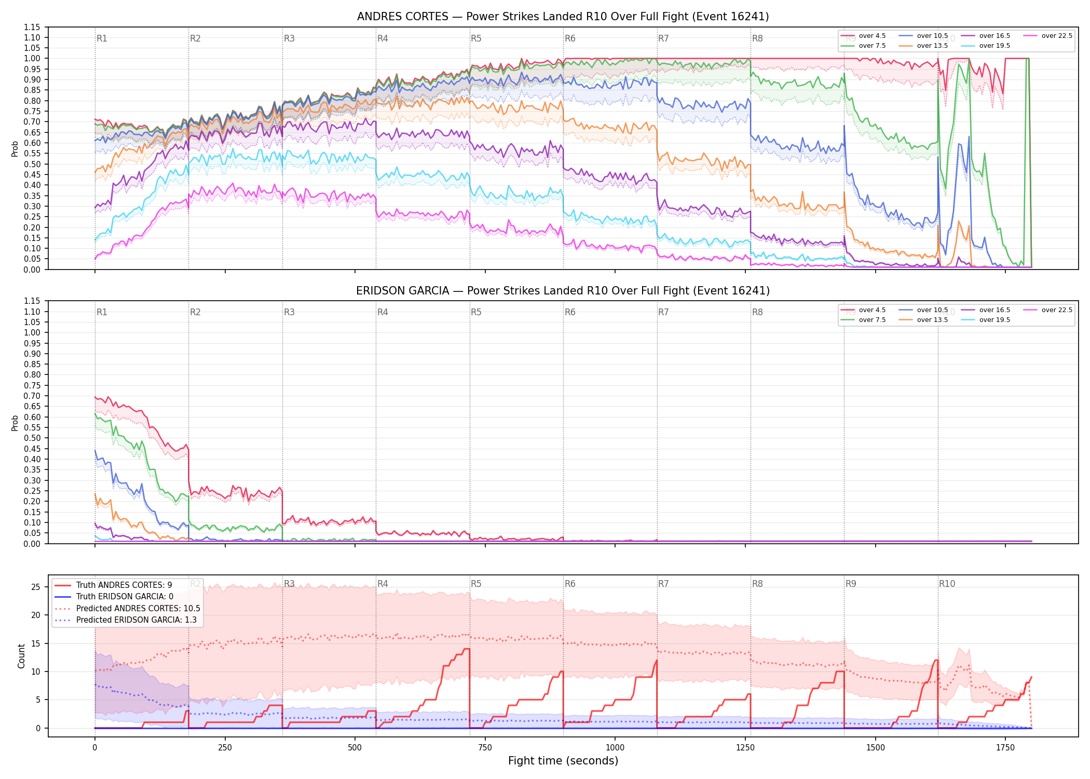Click R8 marker in Andres Cortes chart

757,38
